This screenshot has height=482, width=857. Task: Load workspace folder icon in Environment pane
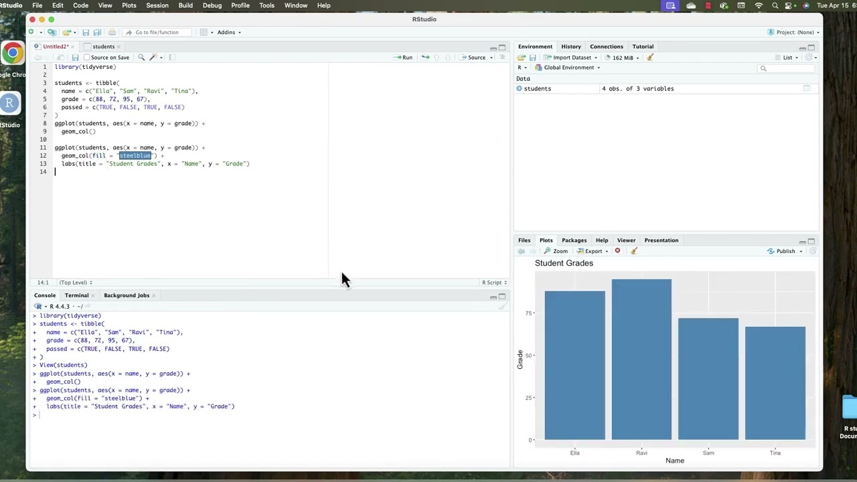point(522,58)
